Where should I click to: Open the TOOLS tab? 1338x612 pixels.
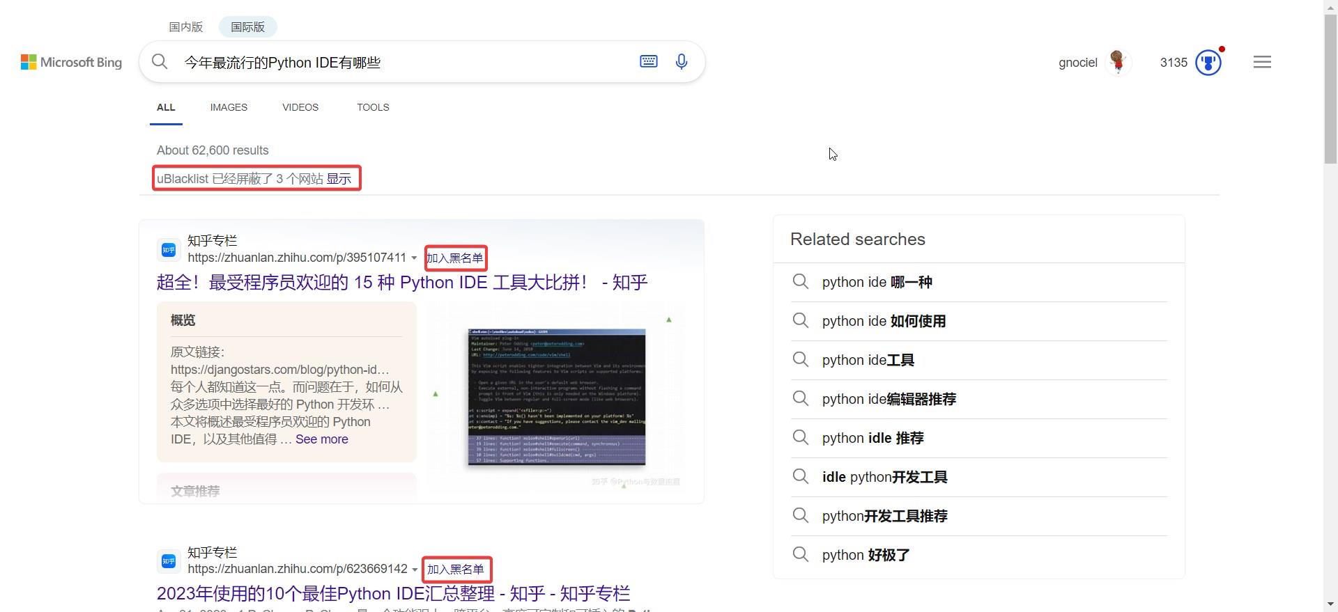pos(373,107)
